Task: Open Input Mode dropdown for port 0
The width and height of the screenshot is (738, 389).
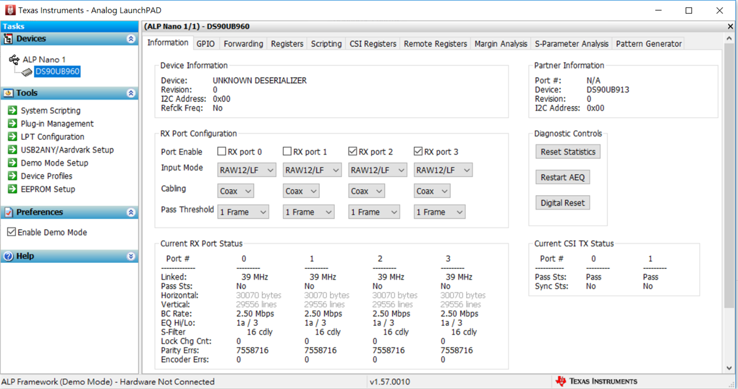Action: [247, 170]
